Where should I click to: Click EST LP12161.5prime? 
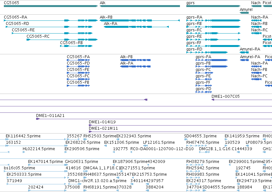tap(159, 142)
